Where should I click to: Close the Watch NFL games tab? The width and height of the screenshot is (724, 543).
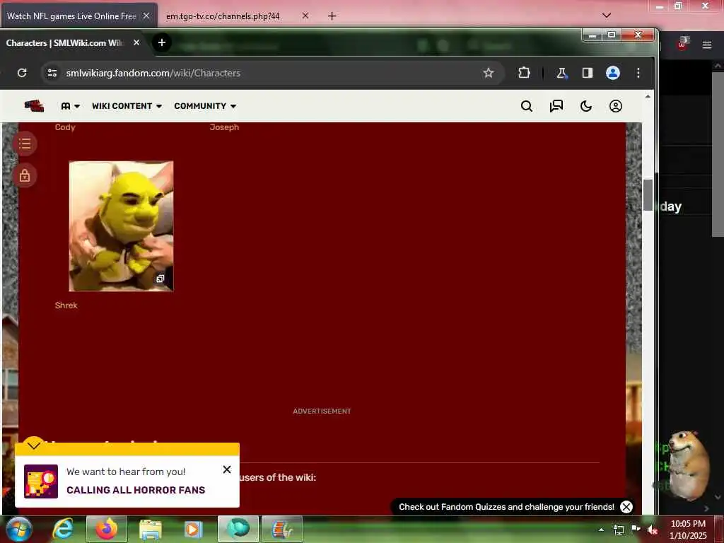[146, 16]
